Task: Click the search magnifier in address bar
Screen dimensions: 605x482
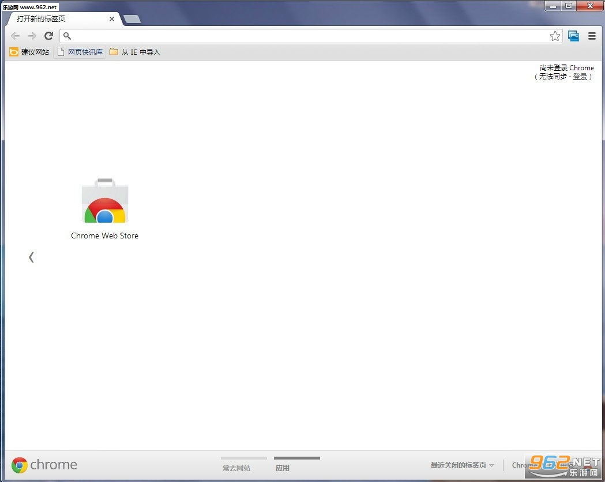Action: [x=67, y=36]
